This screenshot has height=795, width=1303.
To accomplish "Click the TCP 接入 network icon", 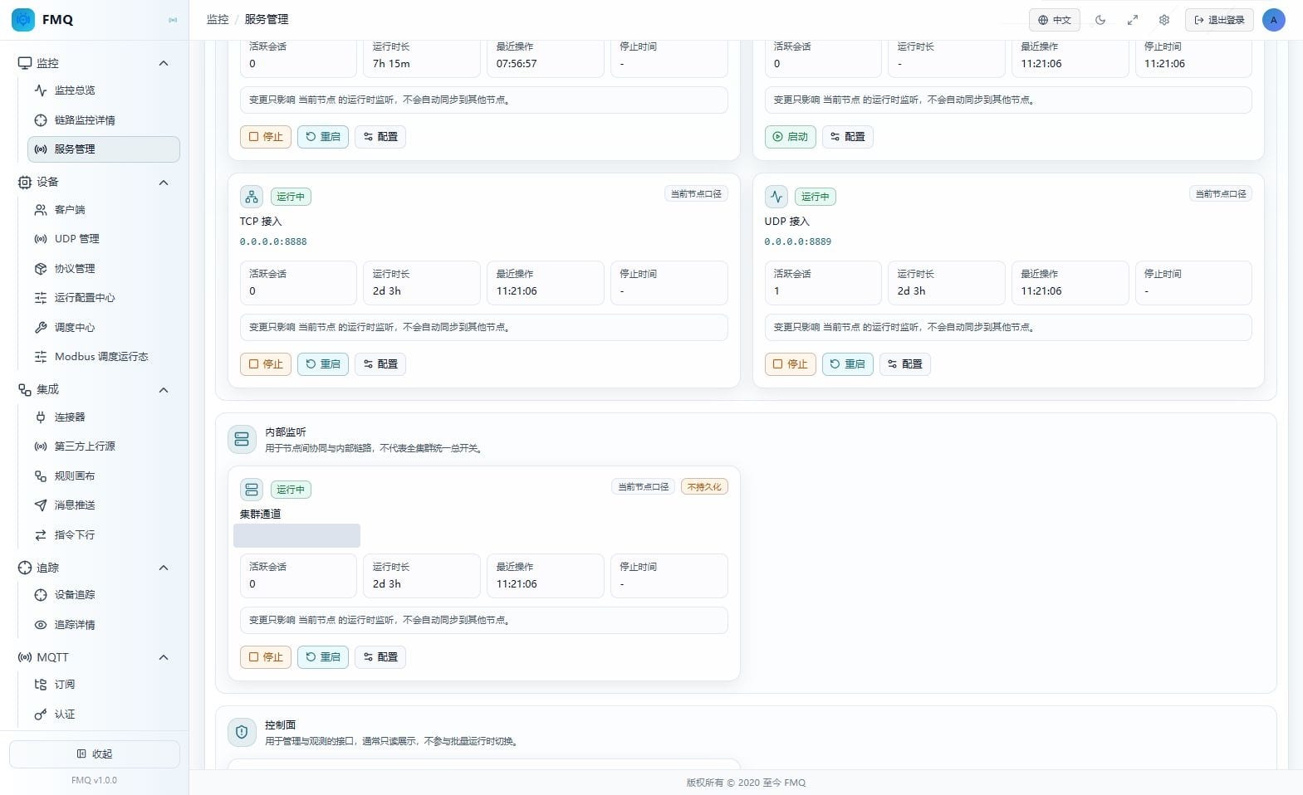I will 252,197.
